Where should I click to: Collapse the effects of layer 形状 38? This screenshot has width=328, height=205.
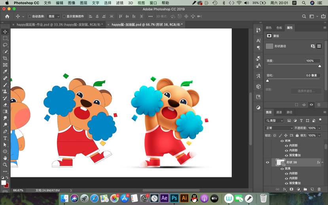(x=322, y=162)
